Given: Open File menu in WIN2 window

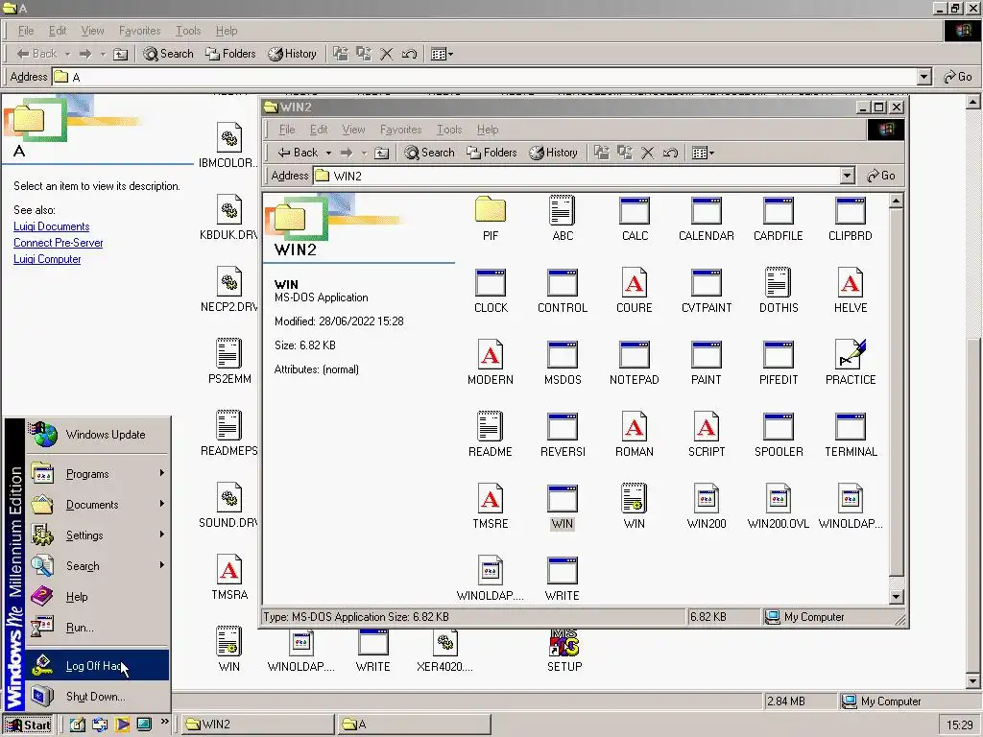Looking at the screenshot, I should [287, 130].
